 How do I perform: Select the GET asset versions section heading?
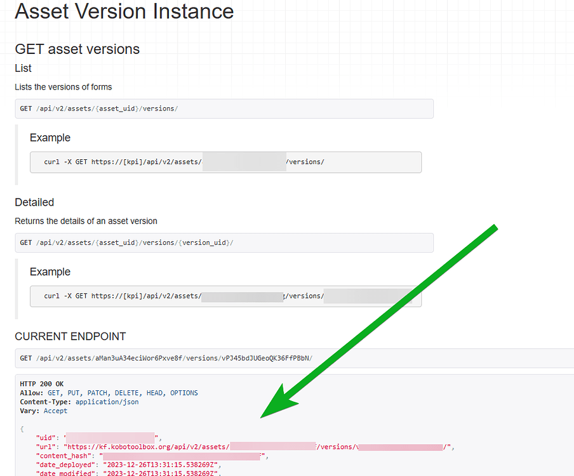[77, 49]
